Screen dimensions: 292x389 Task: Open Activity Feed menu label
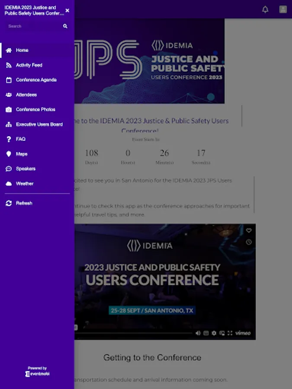pos(29,65)
